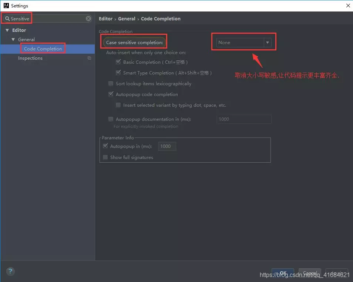
Task: Click For explicitly invoked completion text
Action: [x=146, y=126]
